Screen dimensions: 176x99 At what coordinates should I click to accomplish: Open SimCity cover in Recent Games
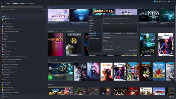159,71
